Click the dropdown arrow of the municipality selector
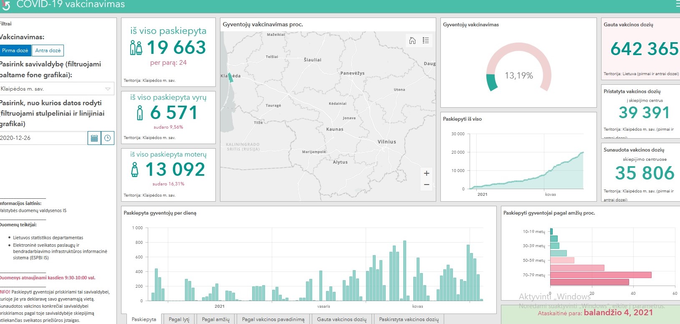The height and width of the screenshot is (324, 680). click(108, 89)
